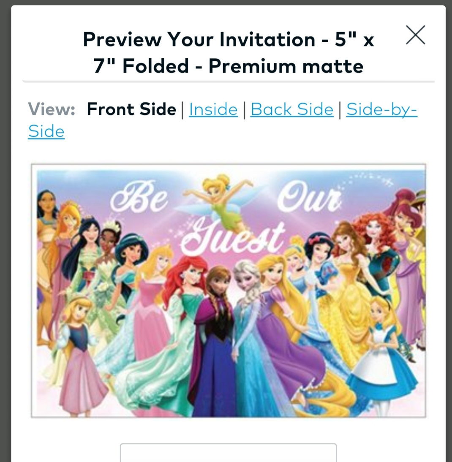Click the Preview Your Invitation heading
Viewport: 452px width, 462px height.
point(229,52)
